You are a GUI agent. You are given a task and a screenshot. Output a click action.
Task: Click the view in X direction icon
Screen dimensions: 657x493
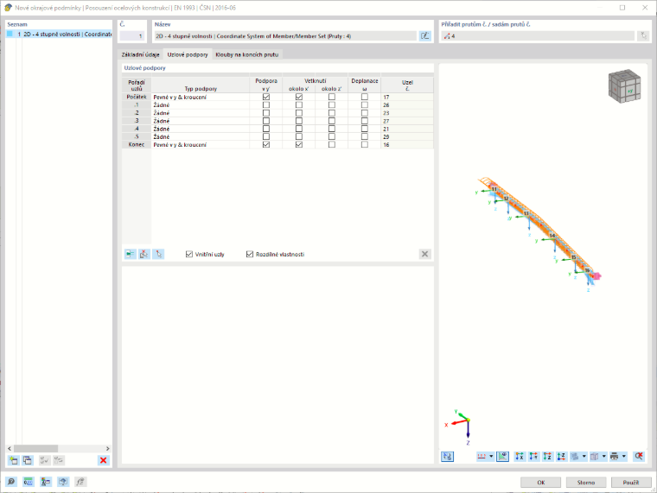(520, 456)
